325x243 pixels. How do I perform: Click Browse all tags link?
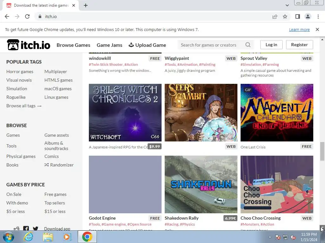point(24,106)
